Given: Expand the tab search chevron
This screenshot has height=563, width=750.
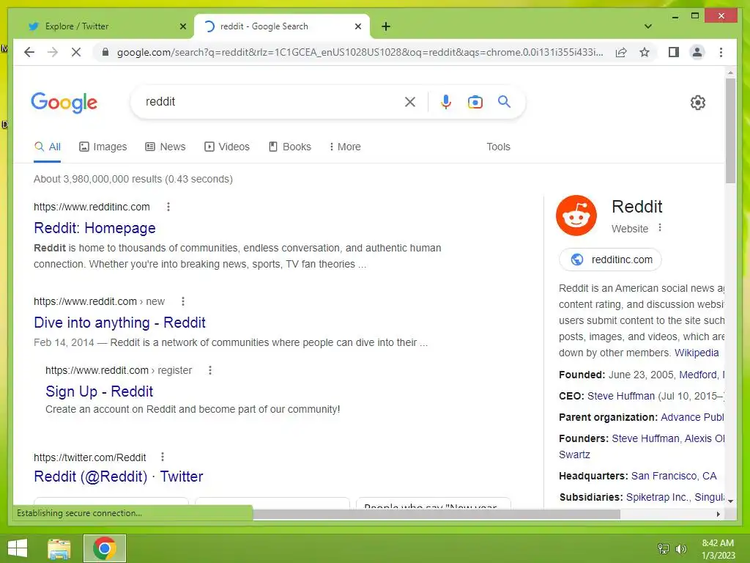Looking at the screenshot, I should click(648, 26).
